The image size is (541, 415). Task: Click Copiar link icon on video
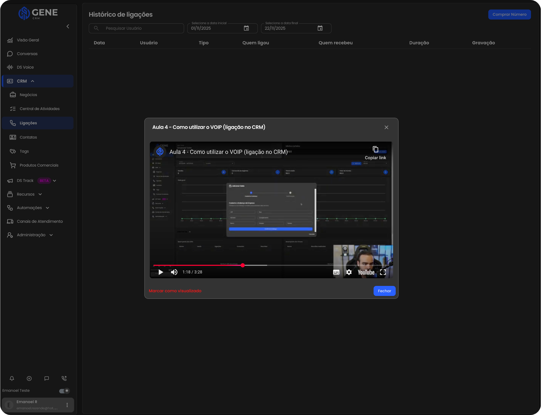[x=375, y=150]
